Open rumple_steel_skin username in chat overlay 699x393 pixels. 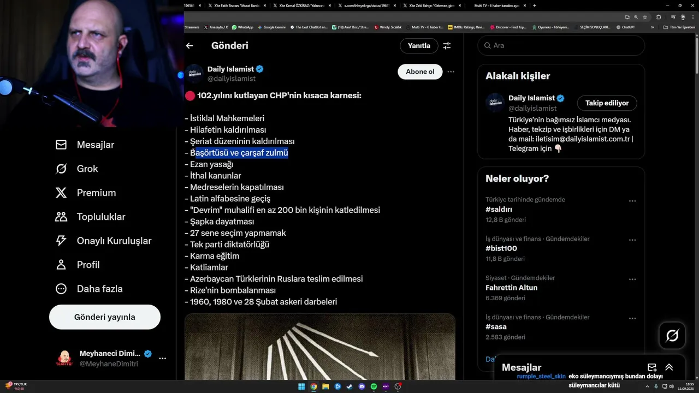pyautogui.click(x=541, y=376)
